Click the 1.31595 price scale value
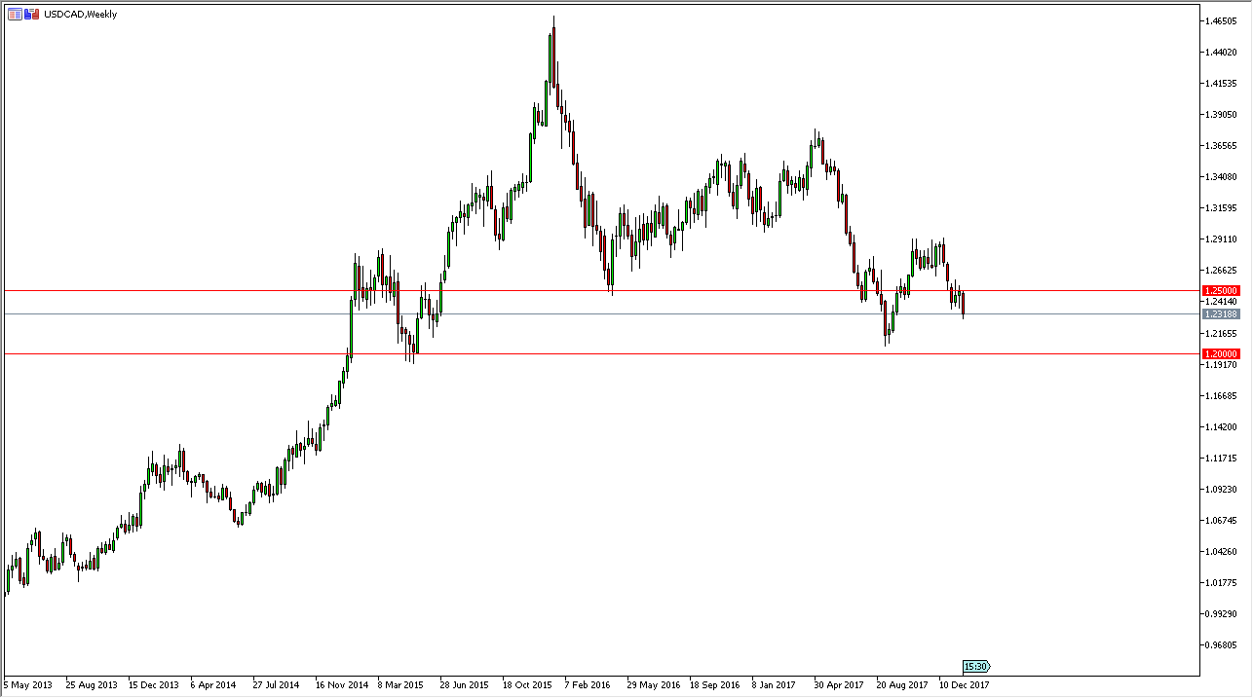Screen dimensions: 1253x698 (1223, 207)
